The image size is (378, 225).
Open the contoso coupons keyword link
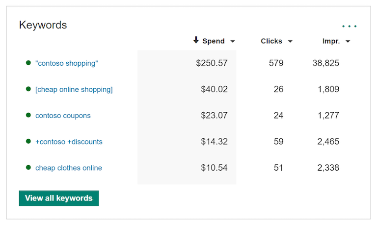[63, 116]
